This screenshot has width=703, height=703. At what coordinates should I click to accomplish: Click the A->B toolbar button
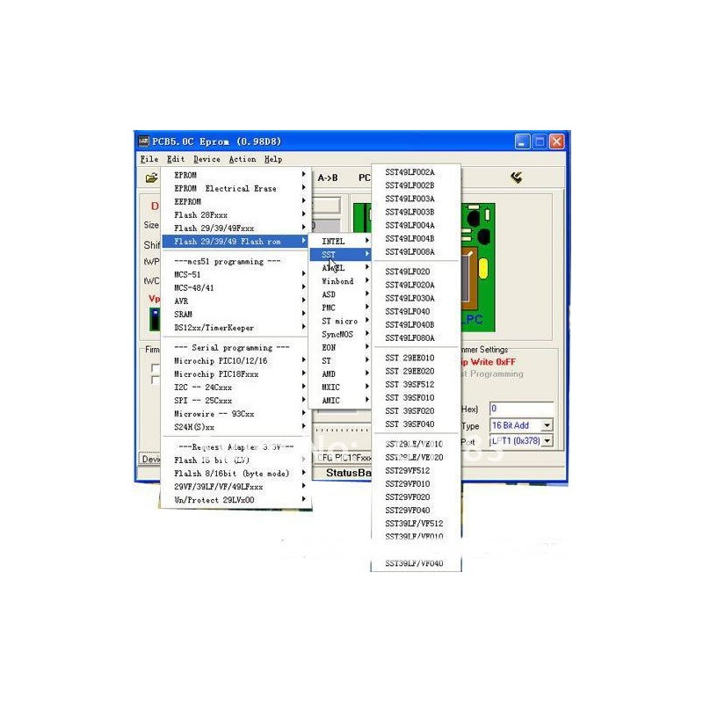click(x=328, y=178)
